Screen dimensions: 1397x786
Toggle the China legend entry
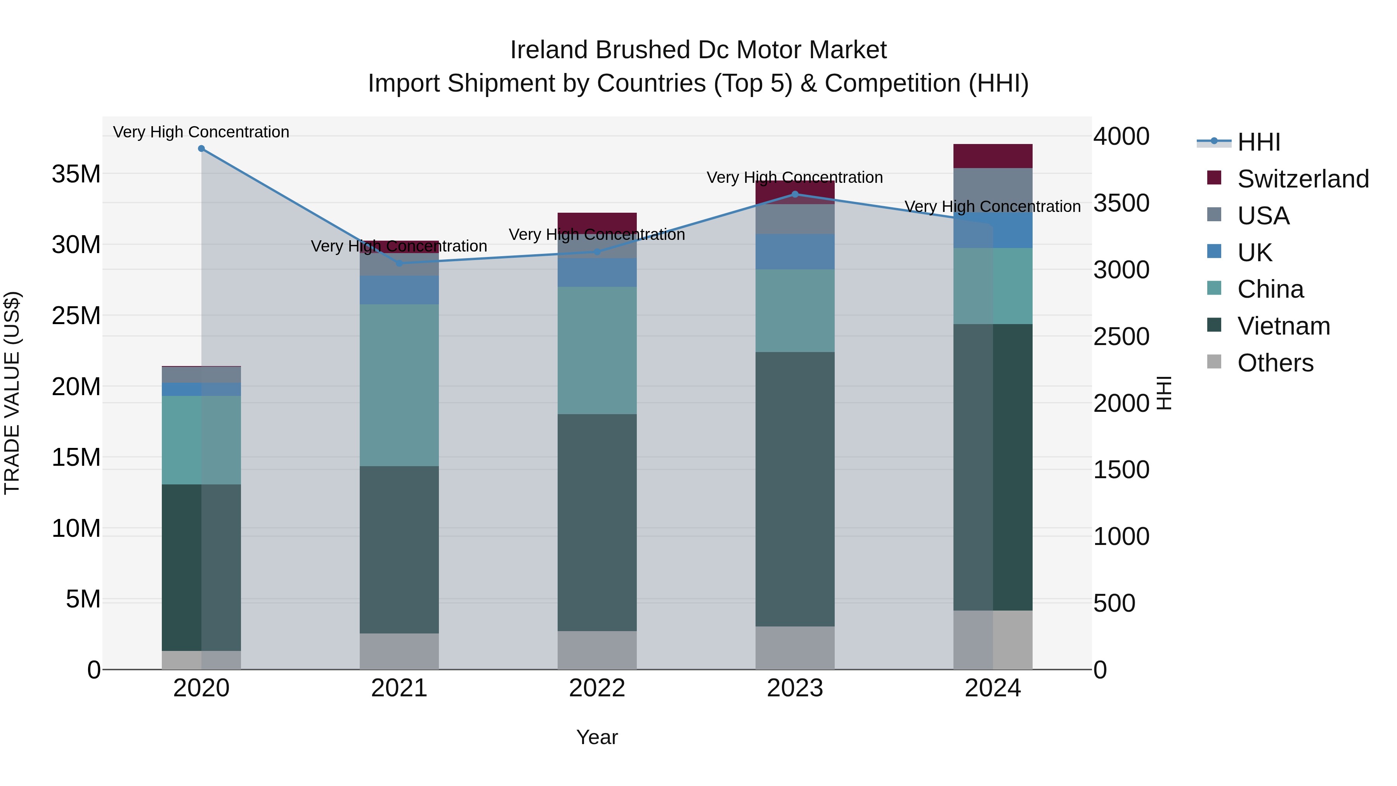click(1255, 289)
